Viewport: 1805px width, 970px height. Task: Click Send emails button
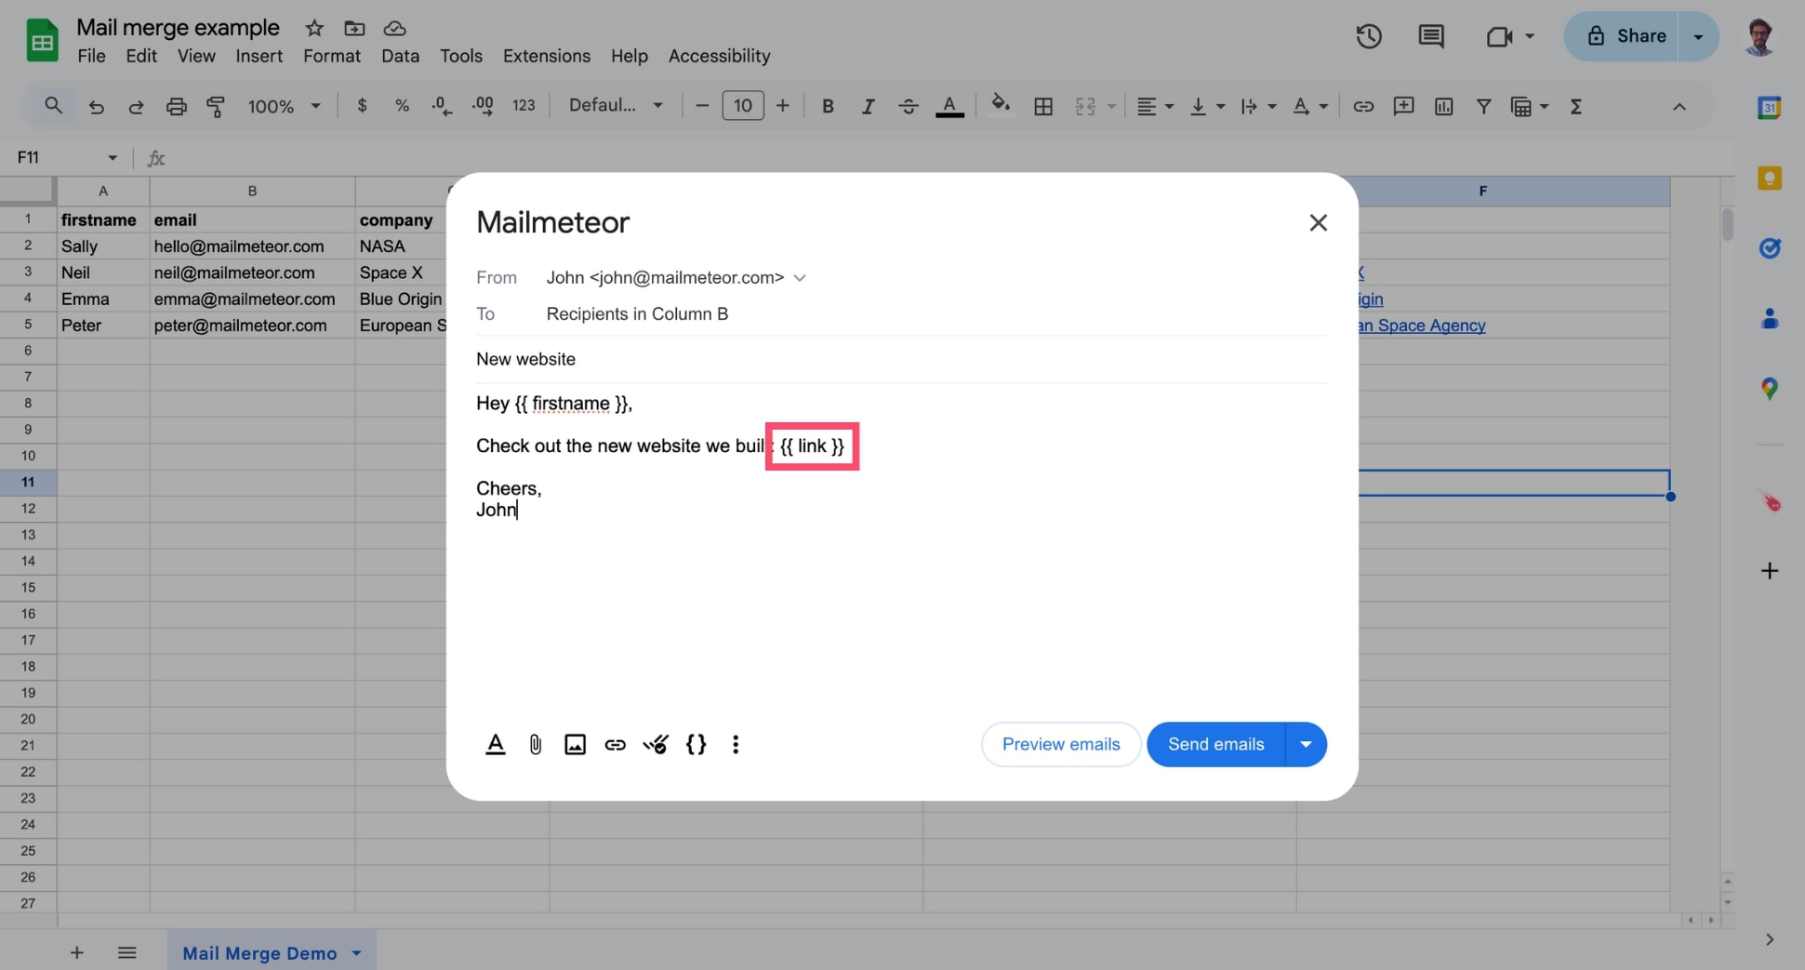pyautogui.click(x=1215, y=744)
